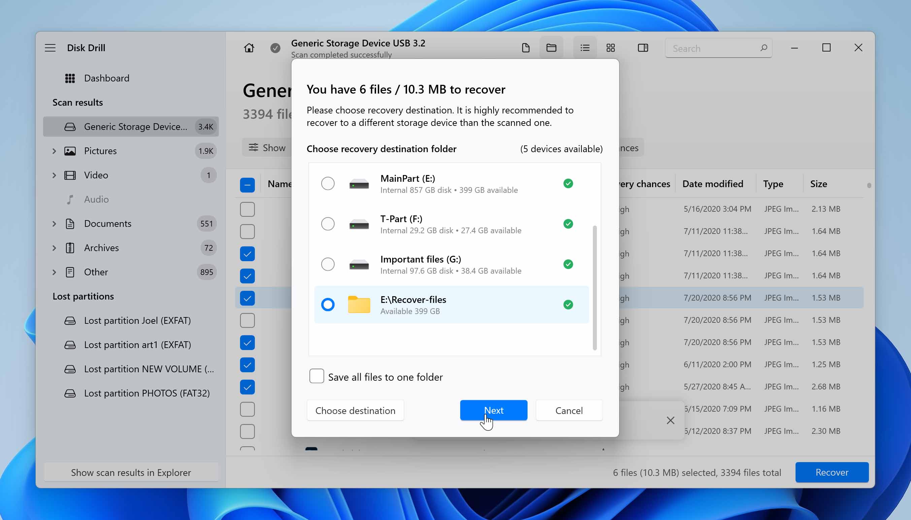Click green check next to Important files (G:)
Image resolution: width=911 pixels, height=520 pixels.
coord(568,264)
